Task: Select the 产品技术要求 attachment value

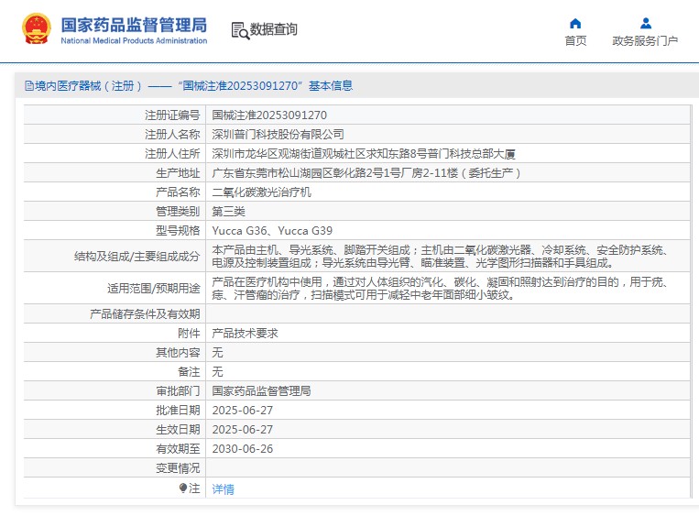Action: 245,333
